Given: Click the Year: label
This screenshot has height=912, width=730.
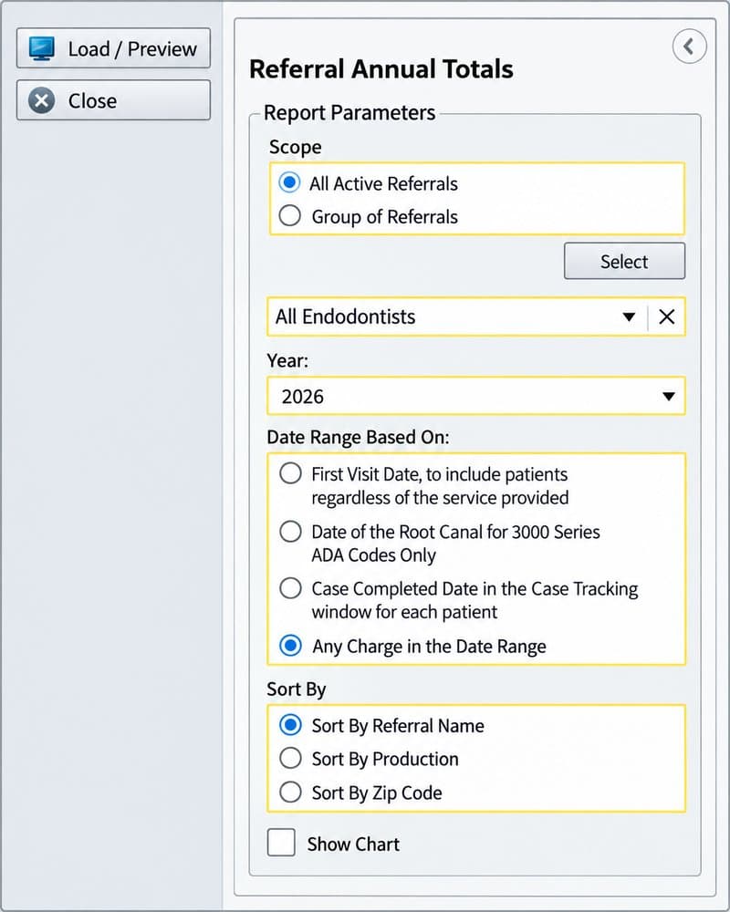Looking at the screenshot, I should (287, 360).
